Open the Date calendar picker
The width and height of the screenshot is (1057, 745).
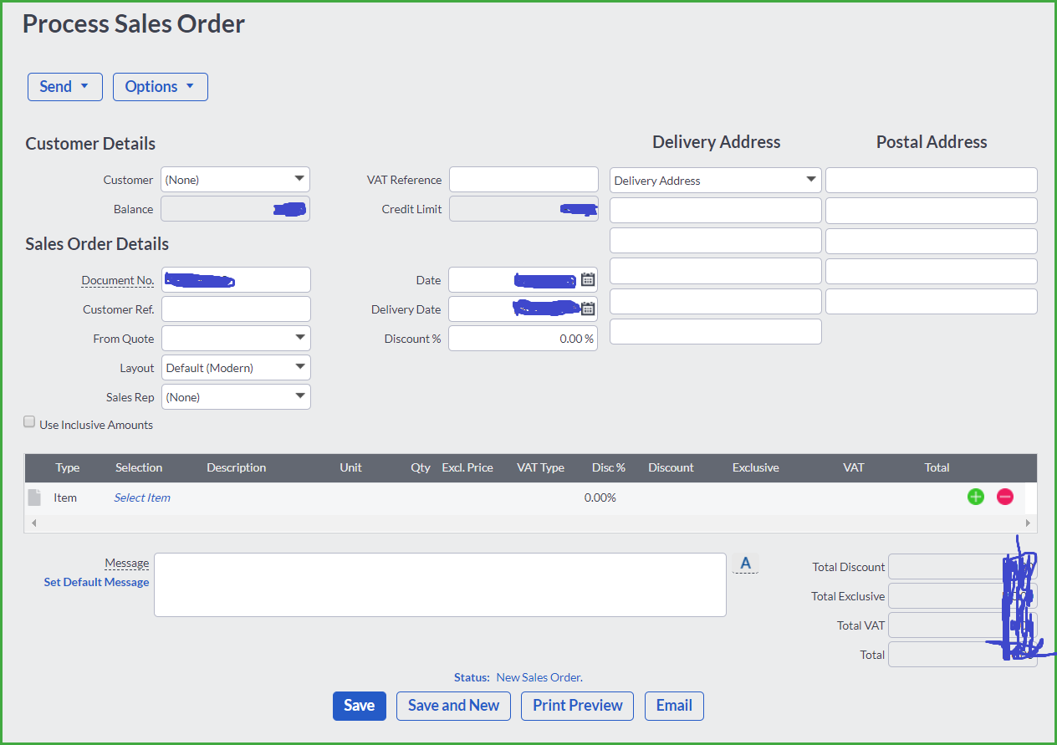[588, 279]
